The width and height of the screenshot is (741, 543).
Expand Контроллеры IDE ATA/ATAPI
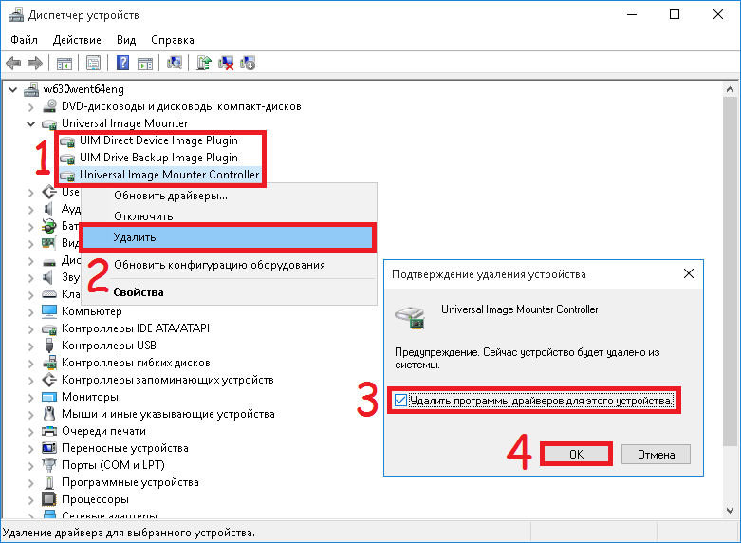click(30, 328)
